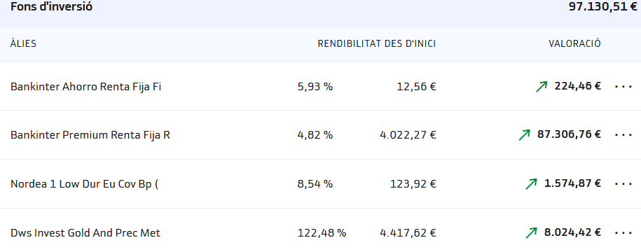
Task: Open three-dot menu for Bankinter Ahorro Renta Fija
Action: pos(623,87)
